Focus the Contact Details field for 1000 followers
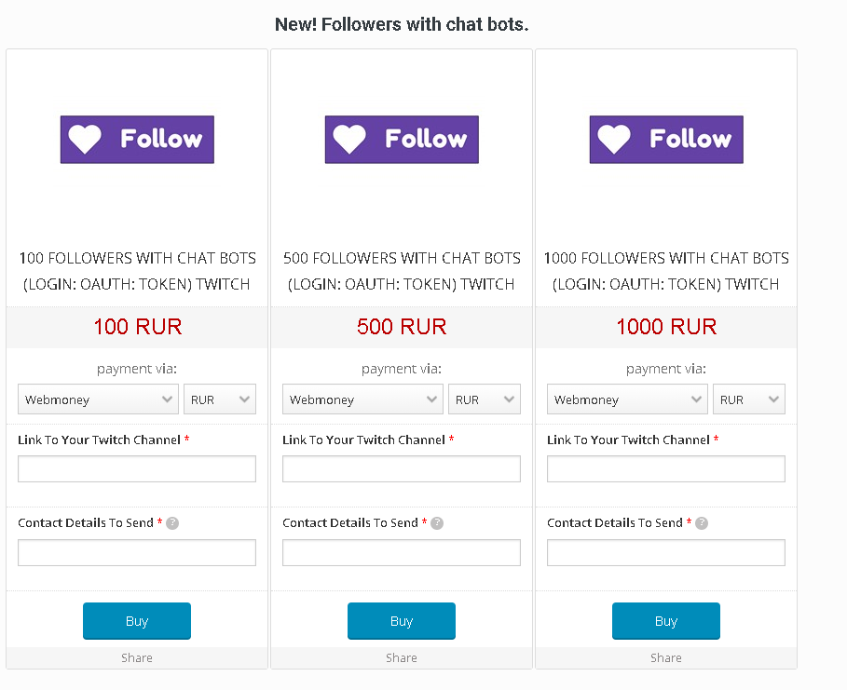Screen dimensions: 847x690 click(666, 552)
